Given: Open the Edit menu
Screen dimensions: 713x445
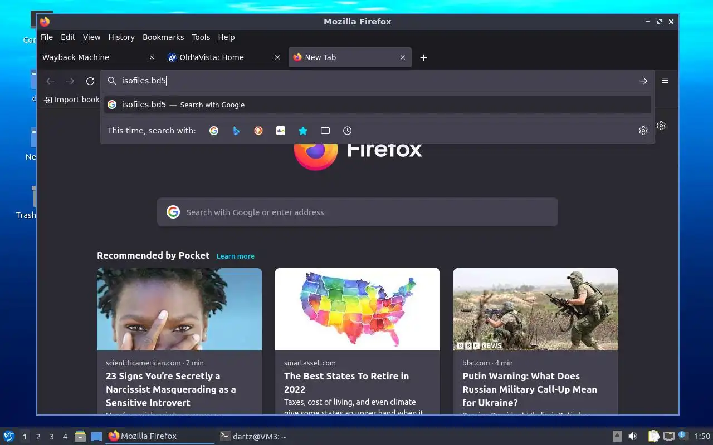Looking at the screenshot, I should pyautogui.click(x=68, y=37).
